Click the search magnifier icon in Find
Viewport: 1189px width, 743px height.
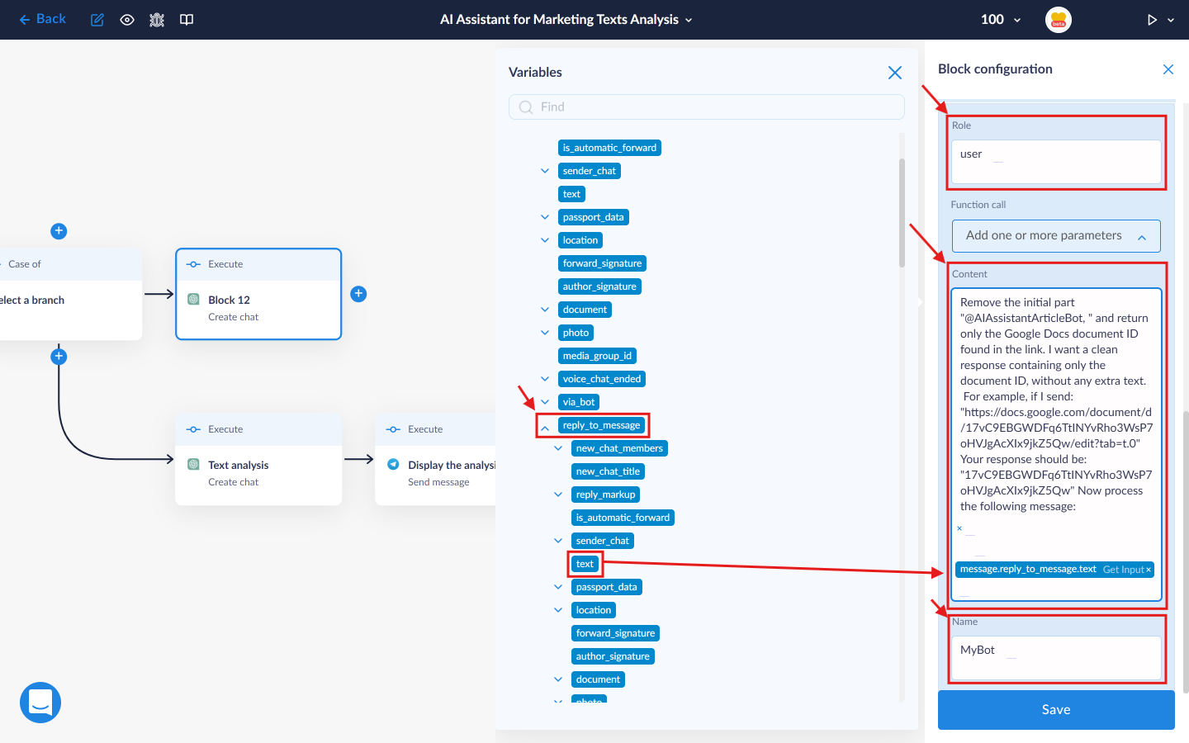pyautogui.click(x=525, y=107)
